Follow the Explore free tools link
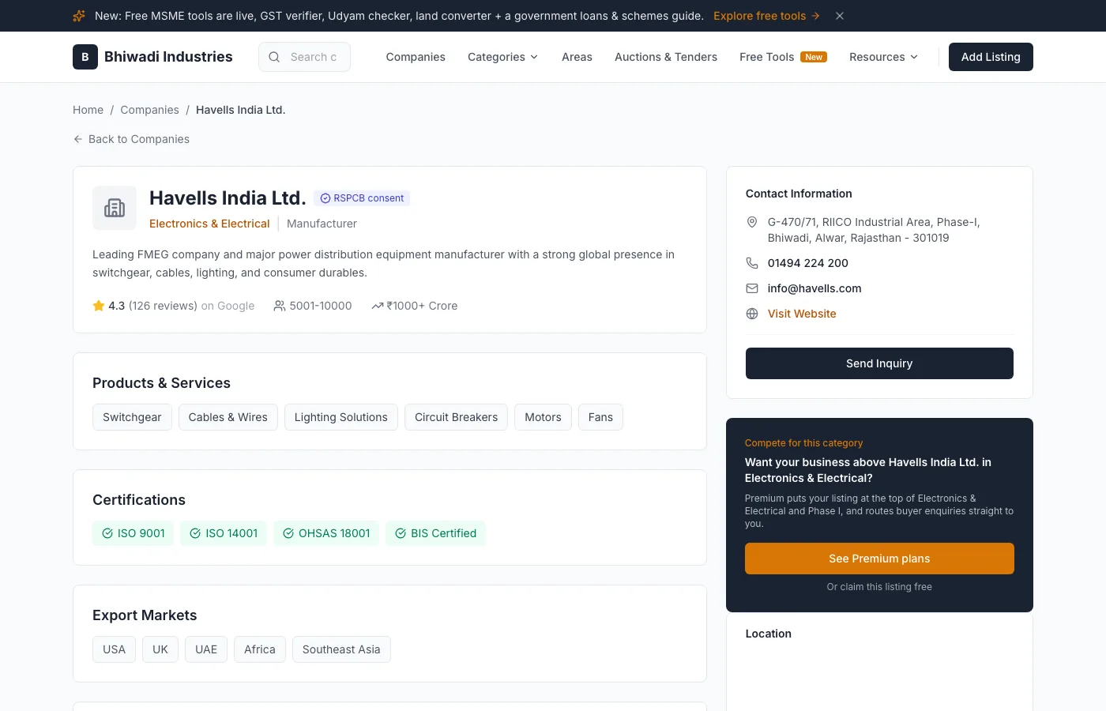The height and width of the screenshot is (711, 1106). click(x=766, y=16)
